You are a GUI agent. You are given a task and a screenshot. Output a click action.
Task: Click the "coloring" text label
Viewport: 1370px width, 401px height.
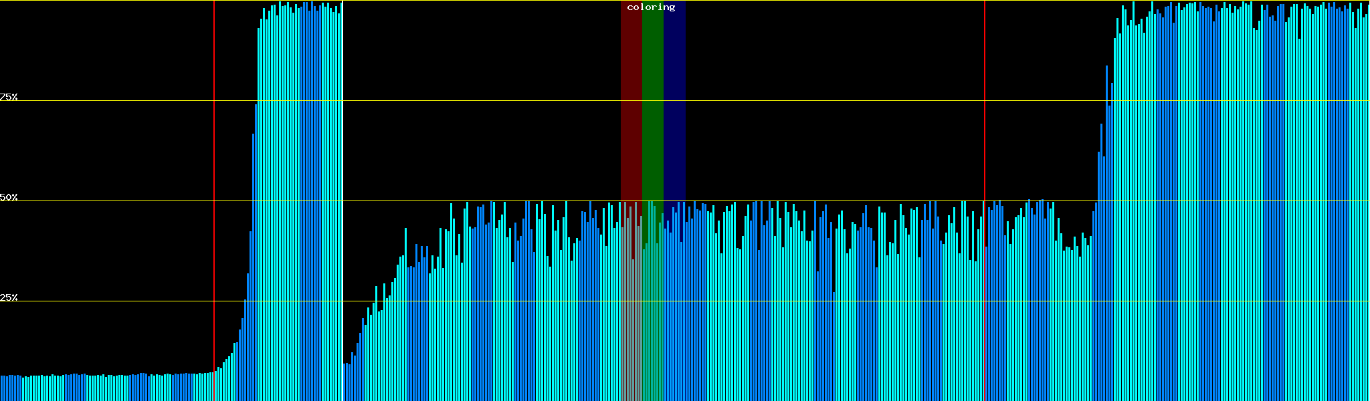[x=651, y=7]
